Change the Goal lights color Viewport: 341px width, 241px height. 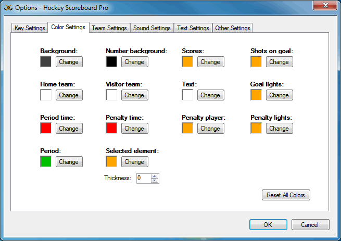(x=279, y=95)
